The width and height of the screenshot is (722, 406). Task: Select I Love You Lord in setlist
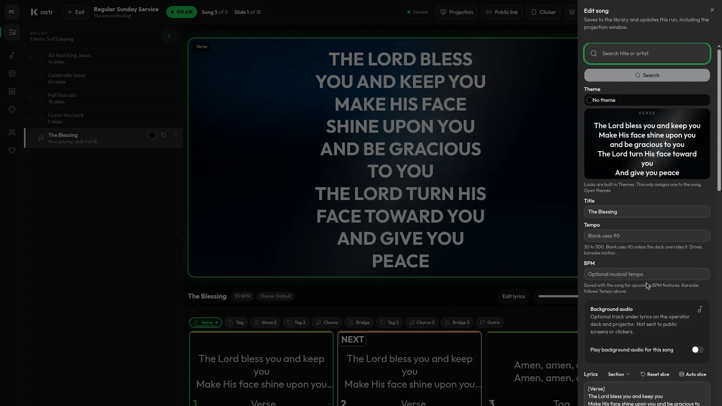[x=104, y=118]
